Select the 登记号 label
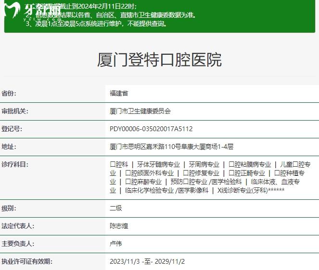319x270 pixels. [12, 129]
